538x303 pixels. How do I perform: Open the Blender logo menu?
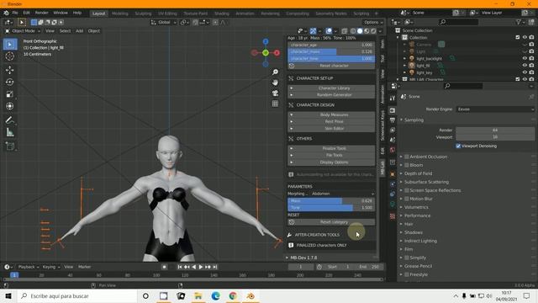[x=6, y=13]
